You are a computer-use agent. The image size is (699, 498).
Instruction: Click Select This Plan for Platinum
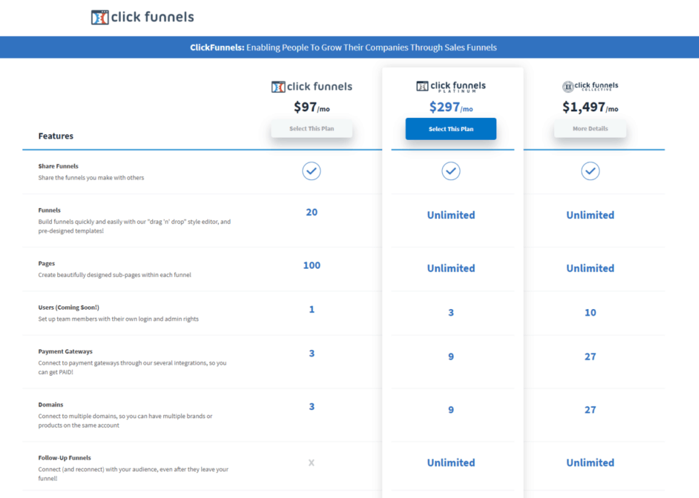coord(451,128)
